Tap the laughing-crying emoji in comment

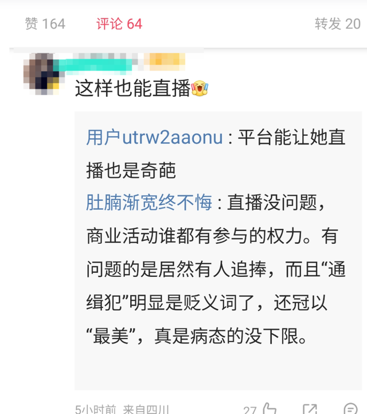(x=200, y=88)
